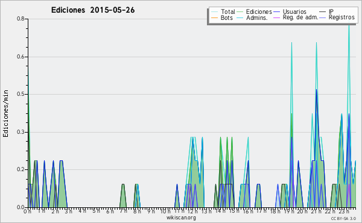The height and width of the screenshot is (223, 362).
Task: Click the CC BY-SA 3.0 license text
Action: coord(343,219)
